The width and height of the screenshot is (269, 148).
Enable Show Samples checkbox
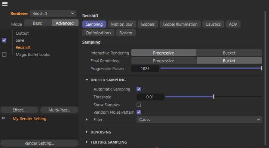click(x=139, y=105)
